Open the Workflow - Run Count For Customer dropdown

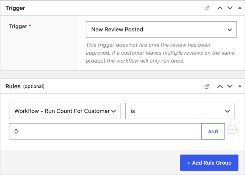pyautogui.click(x=65, y=111)
